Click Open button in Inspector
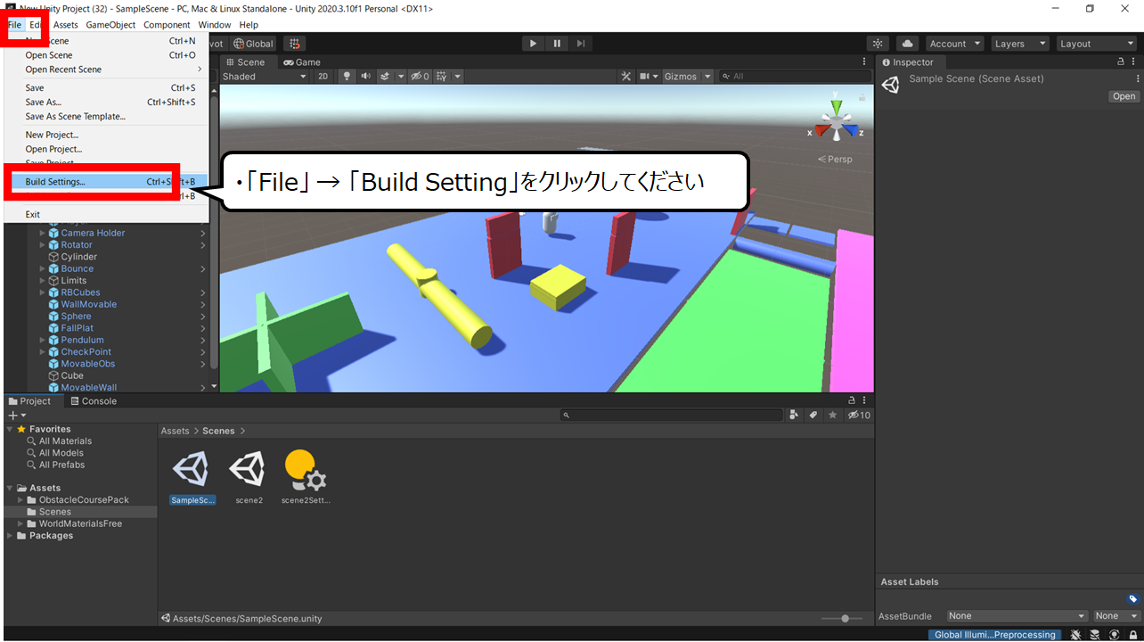This screenshot has width=1144, height=642. click(x=1124, y=96)
